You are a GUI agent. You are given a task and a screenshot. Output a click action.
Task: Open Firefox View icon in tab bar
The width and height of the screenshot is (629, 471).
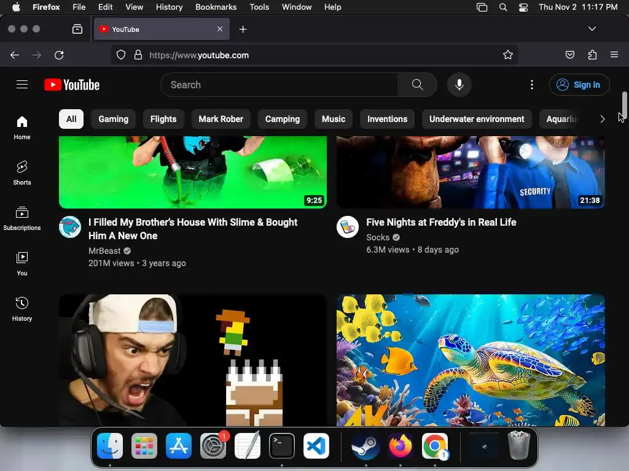(77, 29)
